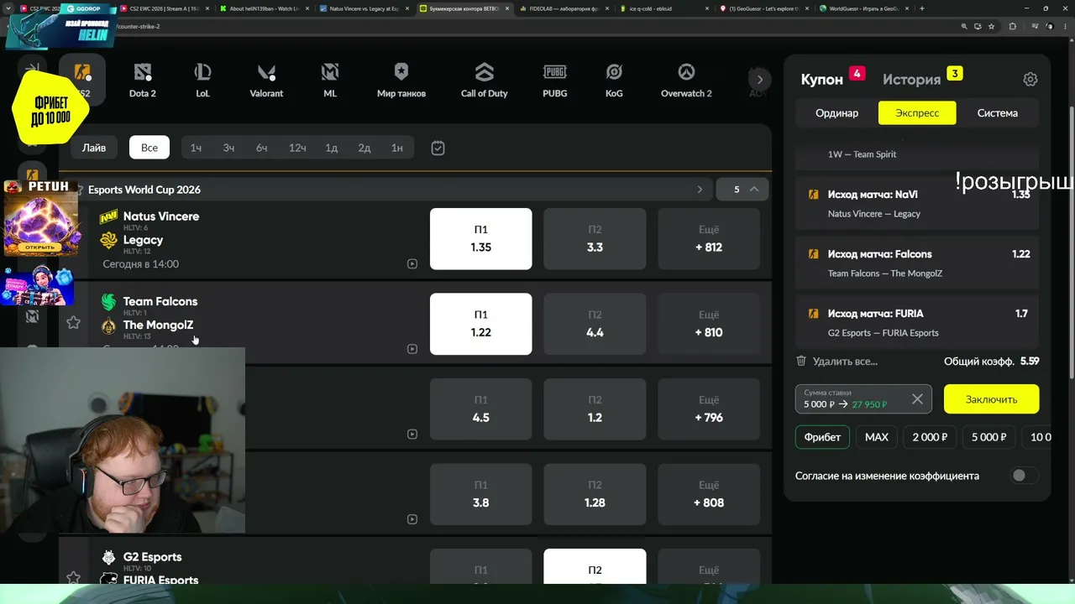Select the Ординар bet type

click(x=836, y=112)
